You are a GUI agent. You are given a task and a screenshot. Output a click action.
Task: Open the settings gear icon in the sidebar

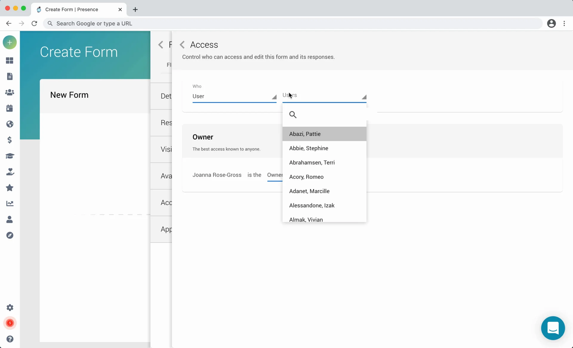tap(10, 307)
